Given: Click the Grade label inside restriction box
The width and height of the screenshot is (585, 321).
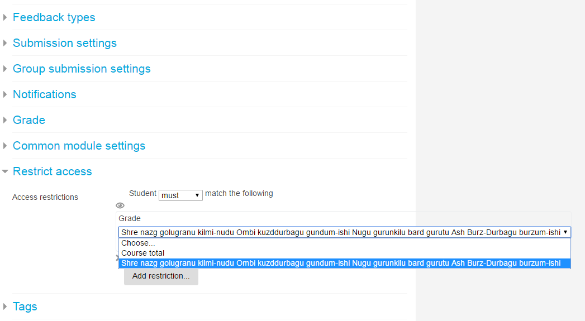Looking at the screenshot, I should point(130,218).
